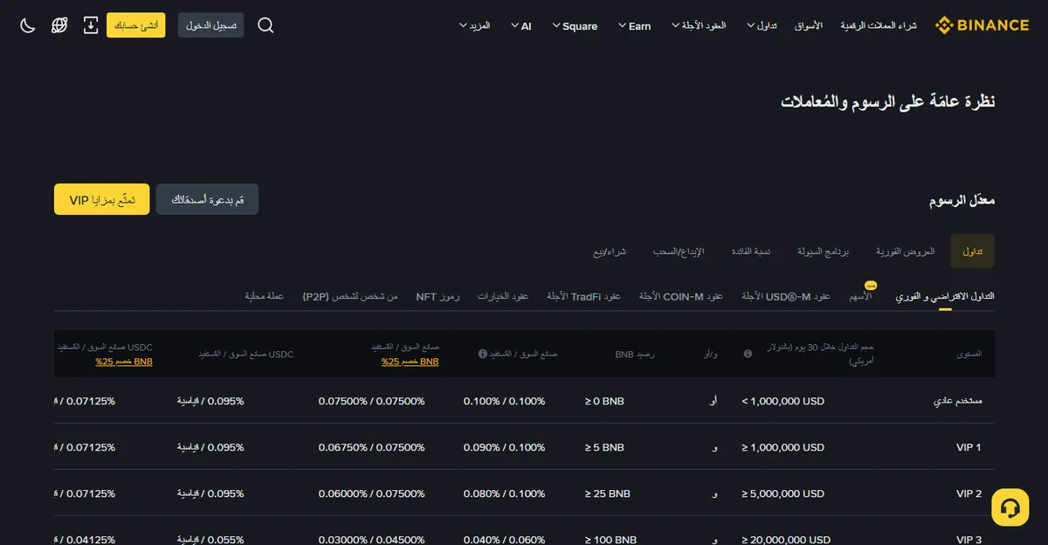Select the 'عقود TradFi الآجلة' sub-tab

583,297
